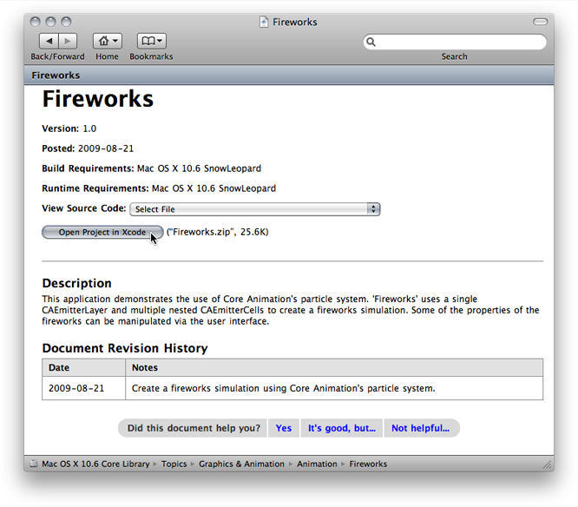Click the library book icon in path bar
Viewport: 578px width, 507px height.
[x=34, y=464]
